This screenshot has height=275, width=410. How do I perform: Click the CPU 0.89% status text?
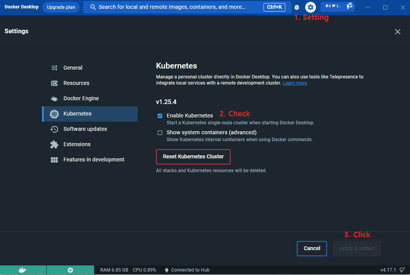pyautogui.click(x=144, y=270)
